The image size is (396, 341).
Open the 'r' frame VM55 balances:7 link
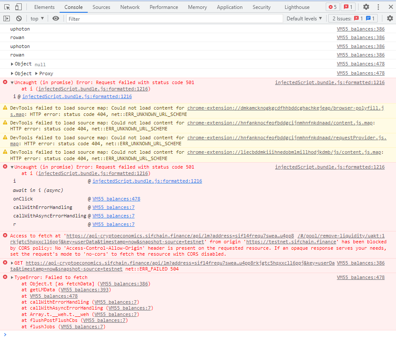(113, 224)
